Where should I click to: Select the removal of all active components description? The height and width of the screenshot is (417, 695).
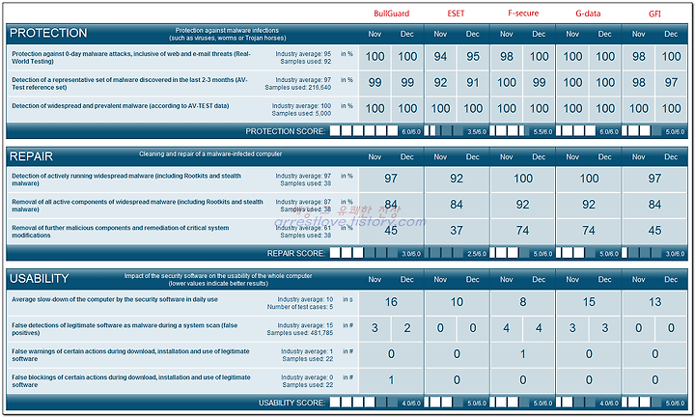tap(137, 206)
